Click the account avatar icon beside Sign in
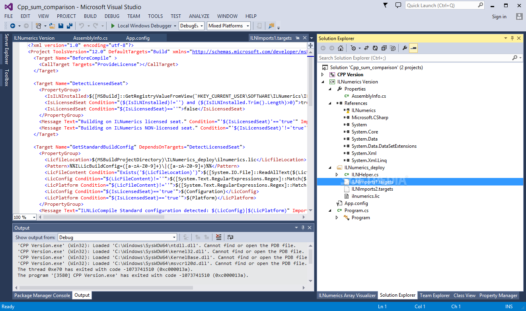Screen dimensions: 526x311 tap(519, 16)
